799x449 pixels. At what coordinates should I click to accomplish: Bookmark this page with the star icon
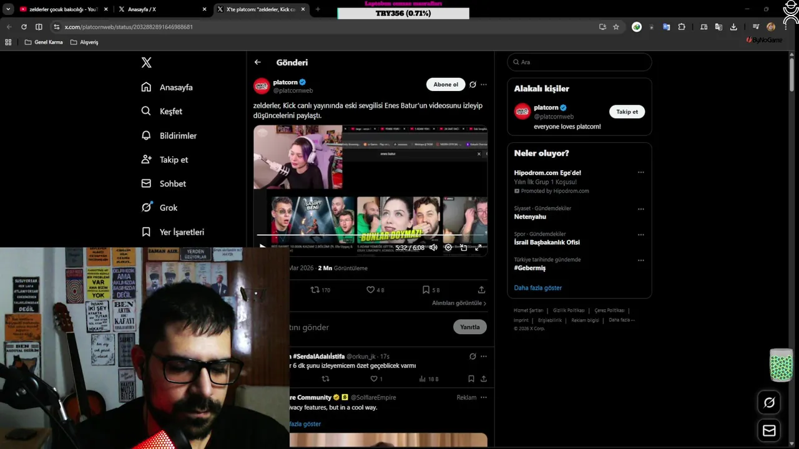616,27
